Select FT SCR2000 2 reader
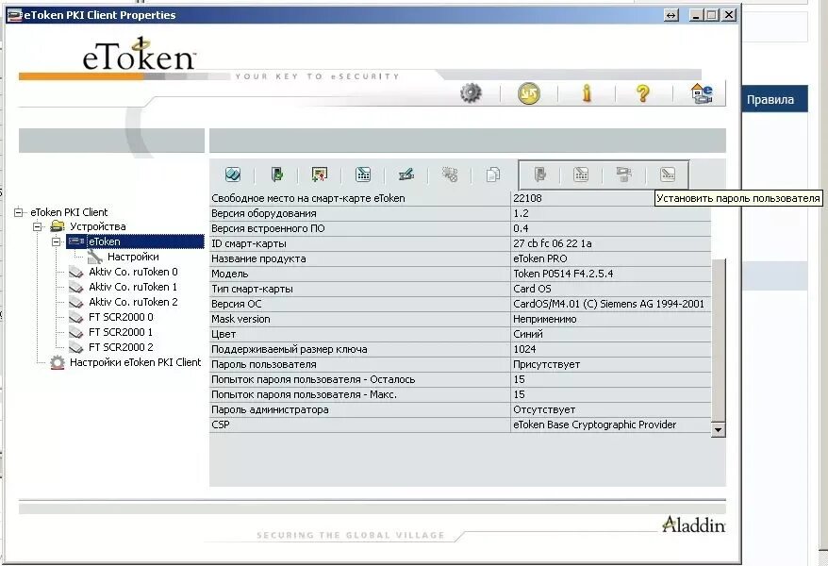The height and width of the screenshot is (566, 828). (x=121, y=347)
